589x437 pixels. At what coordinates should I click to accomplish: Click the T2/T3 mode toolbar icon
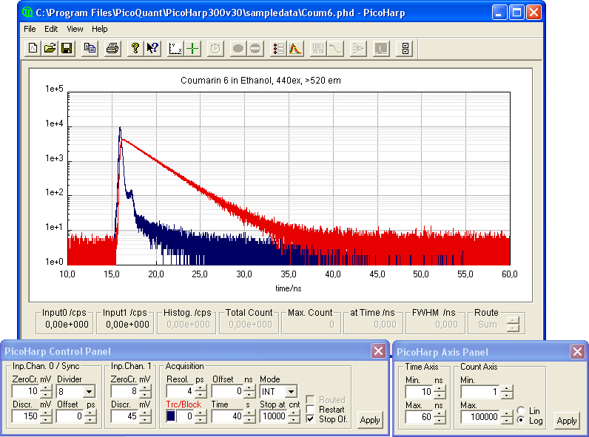click(318, 48)
